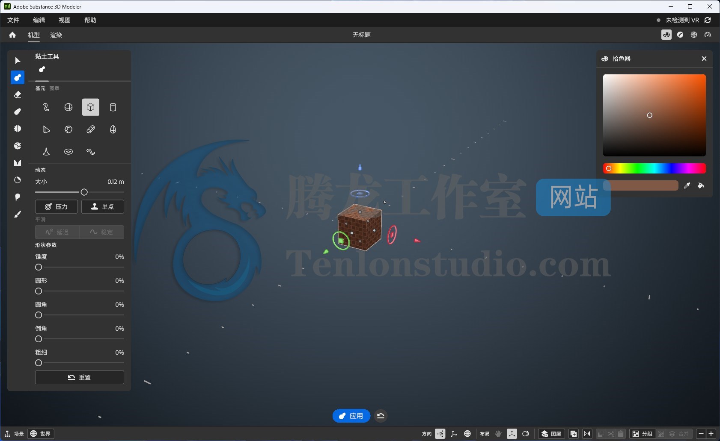Select the pie-circle tool in left toolbar
This screenshot has height=441, width=720.
pyautogui.click(x=18, y=180)
